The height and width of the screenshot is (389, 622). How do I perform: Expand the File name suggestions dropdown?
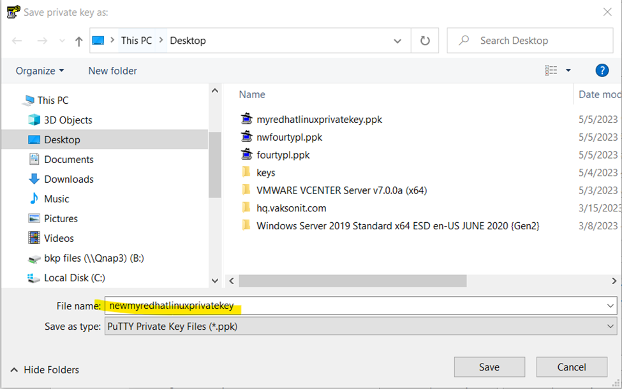[x=611, y=306]
